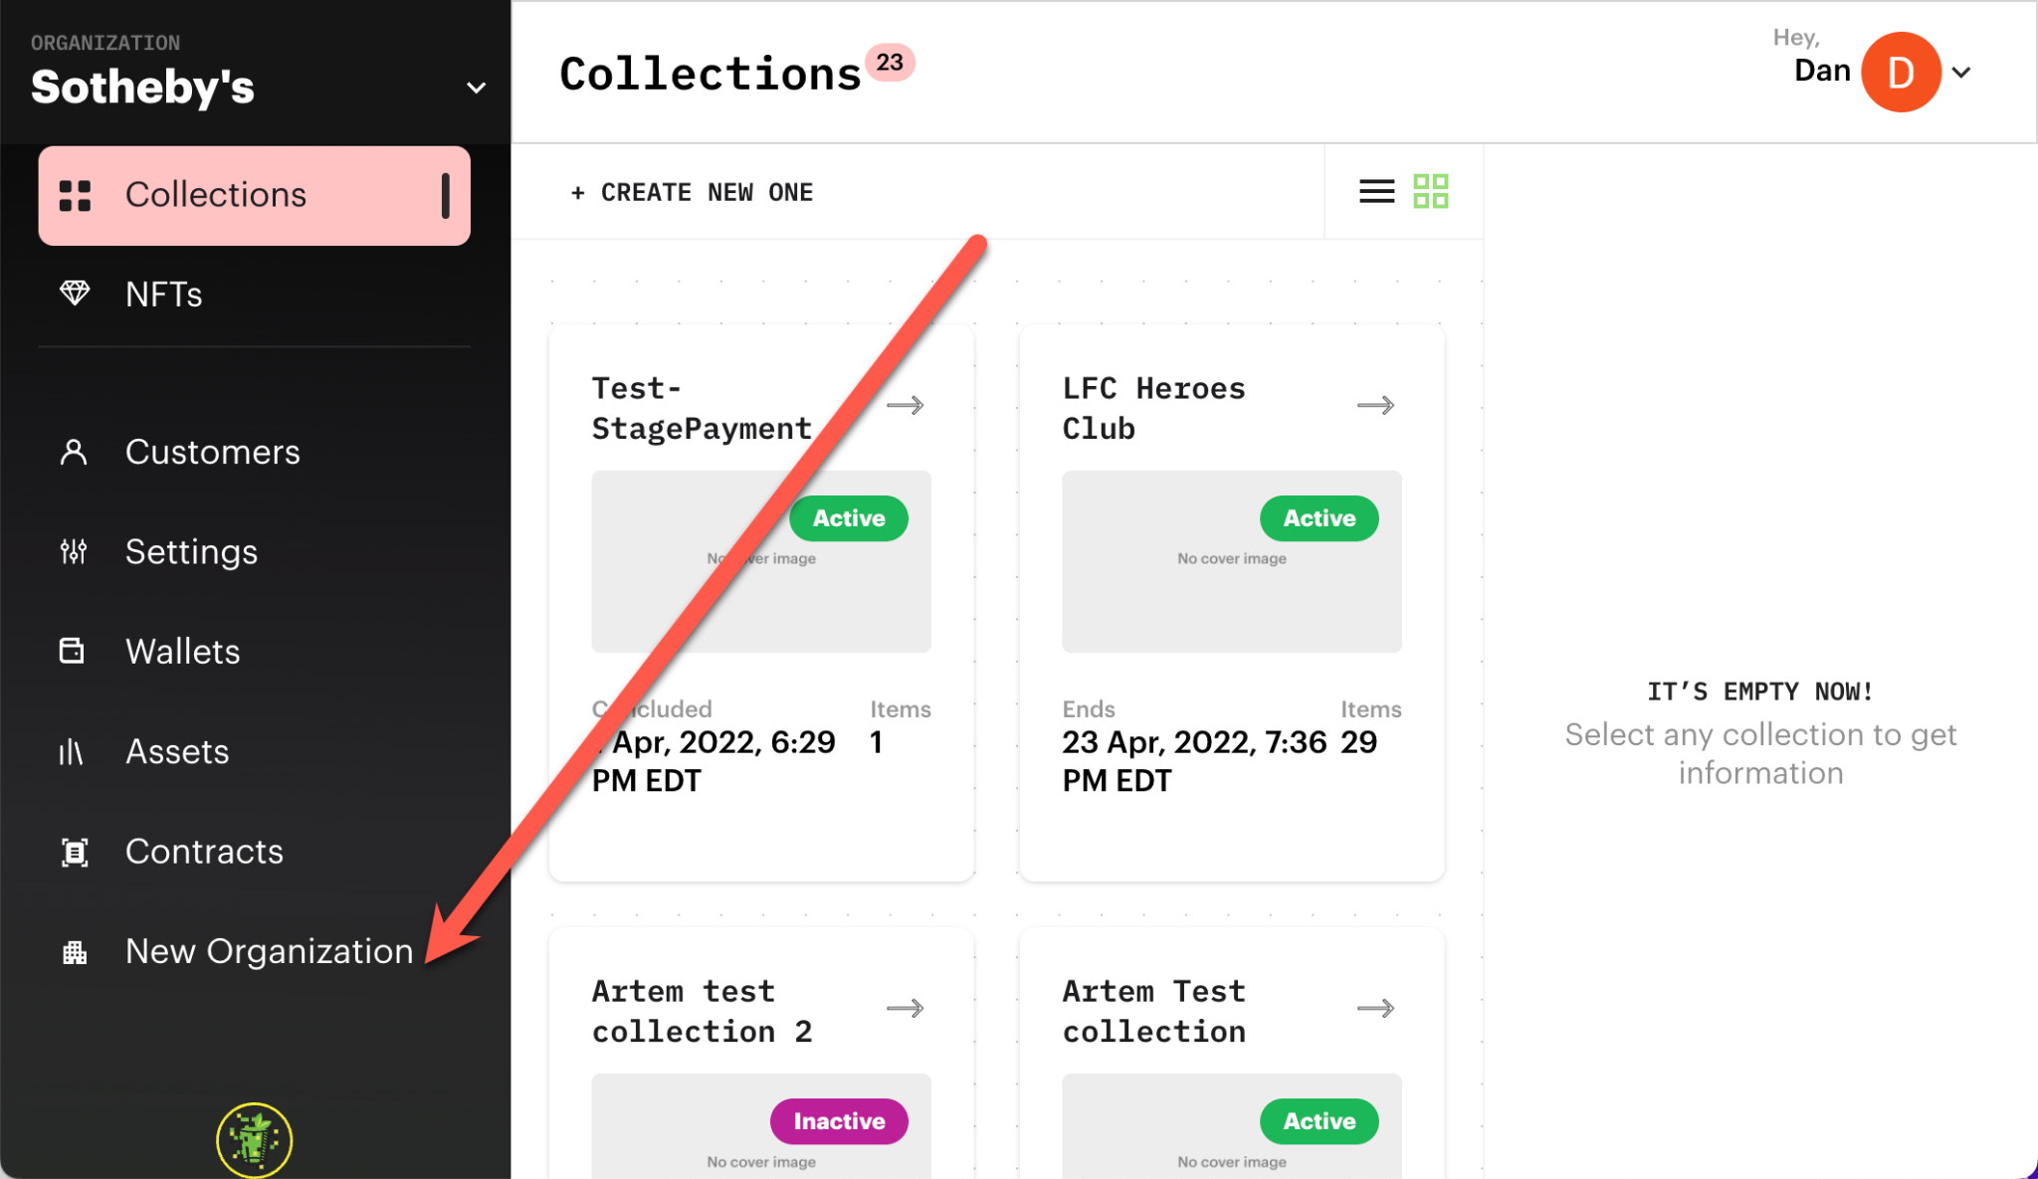This screenshot has height=1179, width=2038.
Task: Expand the Sotheby's organization dropdown
Action: (x=477, y=88)
